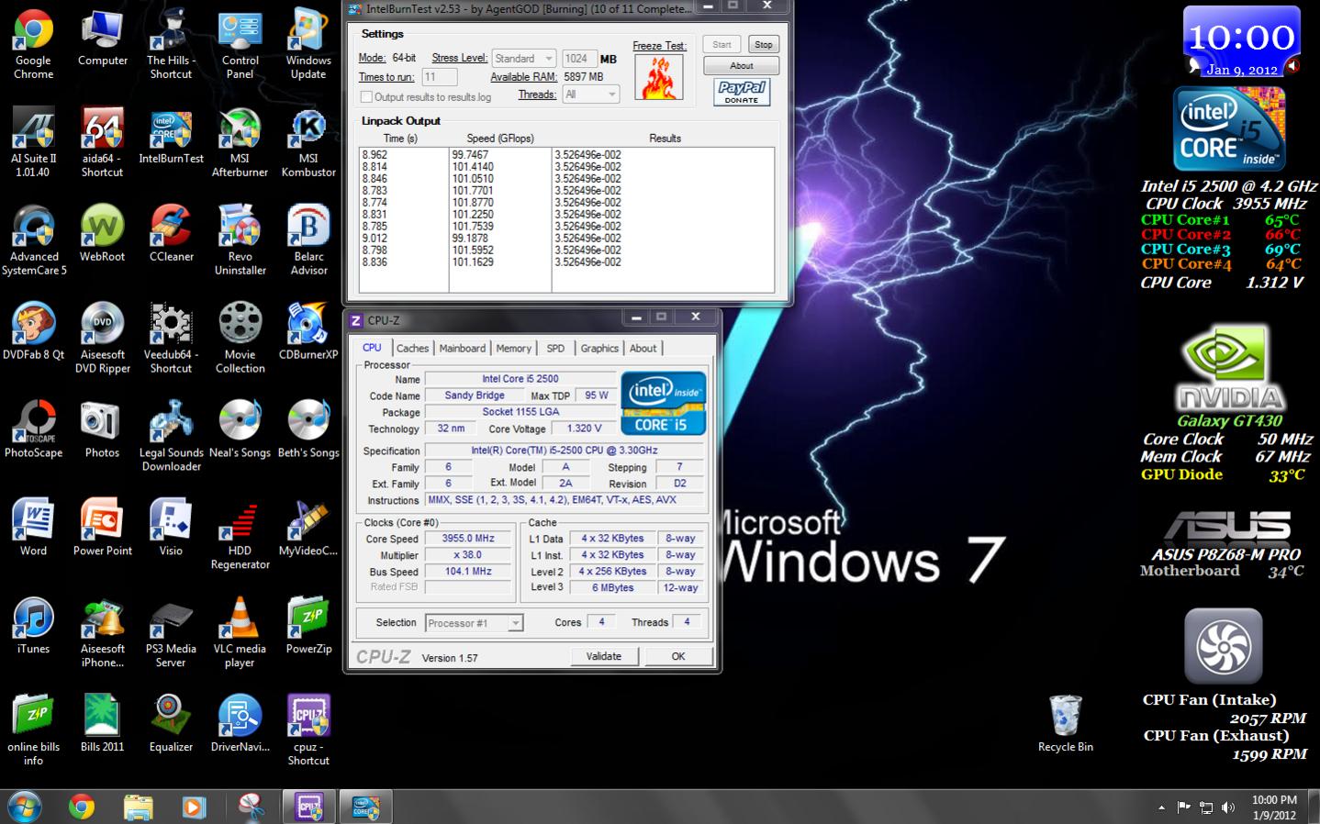This screenshot has width=1320, height=824.
Task: Open the Graphics tab in CPU-Z
Action: [599, 348]
